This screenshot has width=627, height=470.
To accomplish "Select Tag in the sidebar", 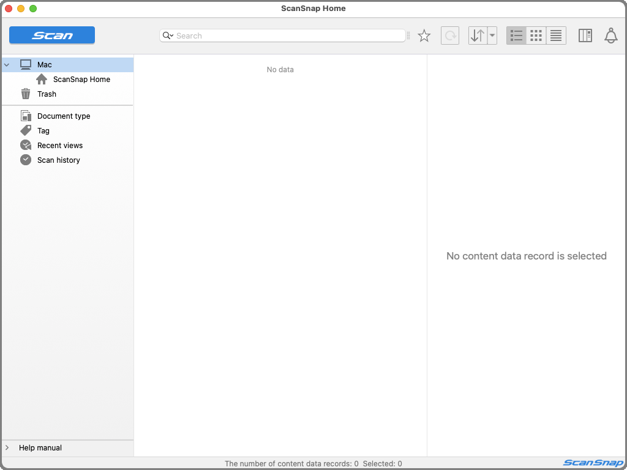I will coord(43,131).
